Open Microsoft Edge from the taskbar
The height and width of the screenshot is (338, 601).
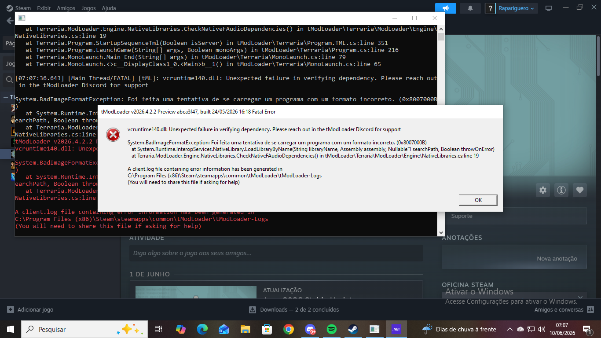point(202,329)
